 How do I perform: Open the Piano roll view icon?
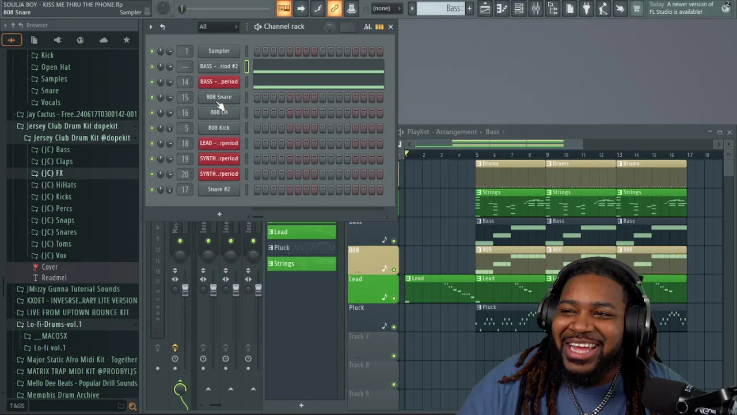pyautogui.click(x=502, y=8)
